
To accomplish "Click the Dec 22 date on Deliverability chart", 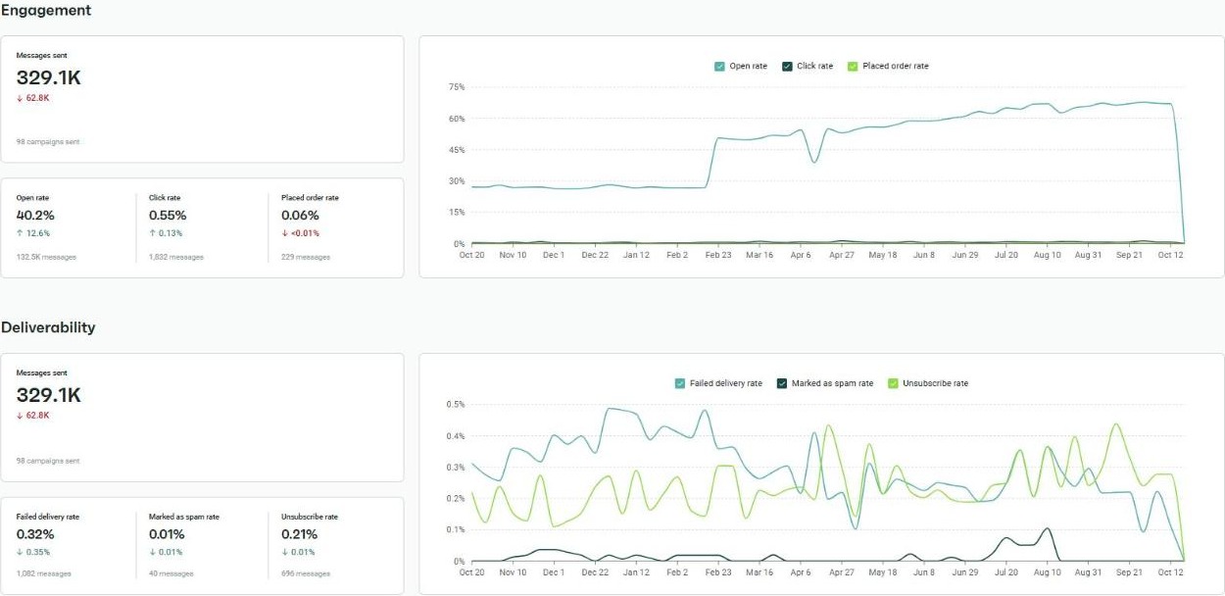I will click(595, 572).
